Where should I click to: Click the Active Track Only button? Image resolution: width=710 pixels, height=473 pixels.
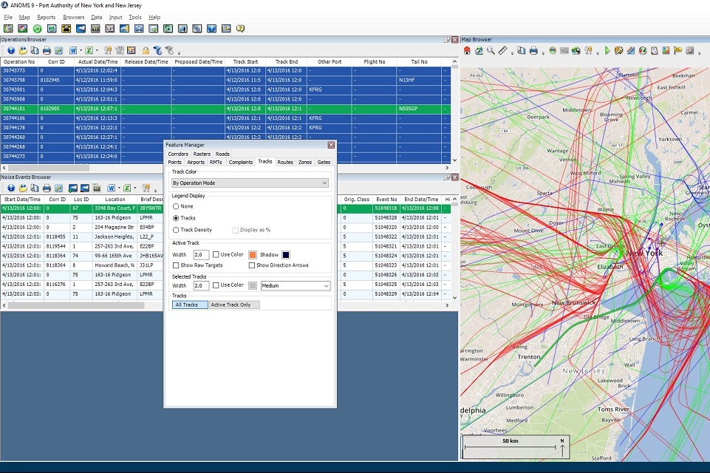[234, 305]
